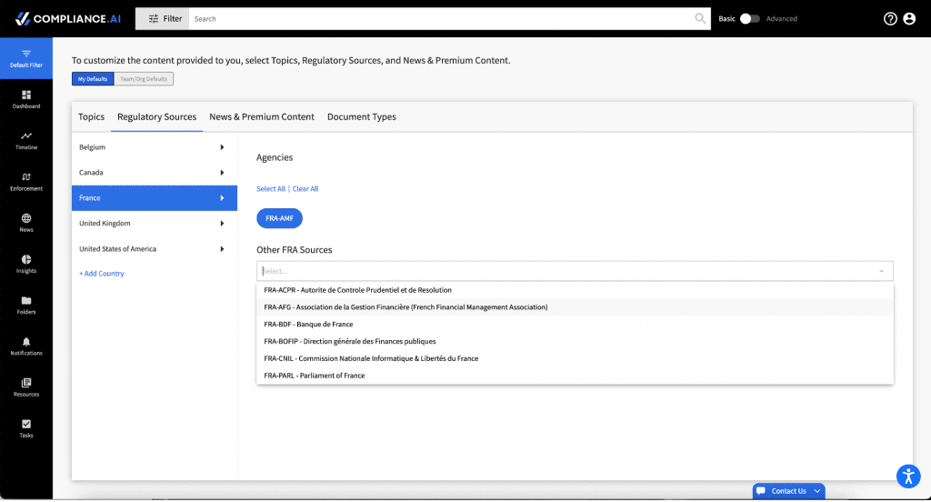Switch to the Topics tab
931x502 pixels.
(92, 117)
